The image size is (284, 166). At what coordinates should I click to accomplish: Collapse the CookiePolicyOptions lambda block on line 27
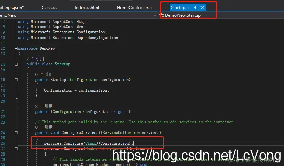point(16,149)
